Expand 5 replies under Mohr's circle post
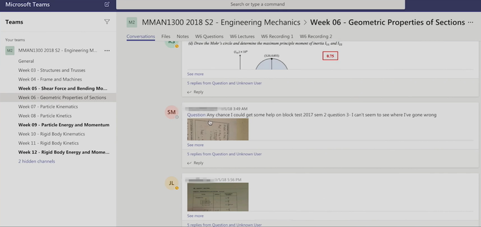The image size is (481, 227). click(224, 83)
